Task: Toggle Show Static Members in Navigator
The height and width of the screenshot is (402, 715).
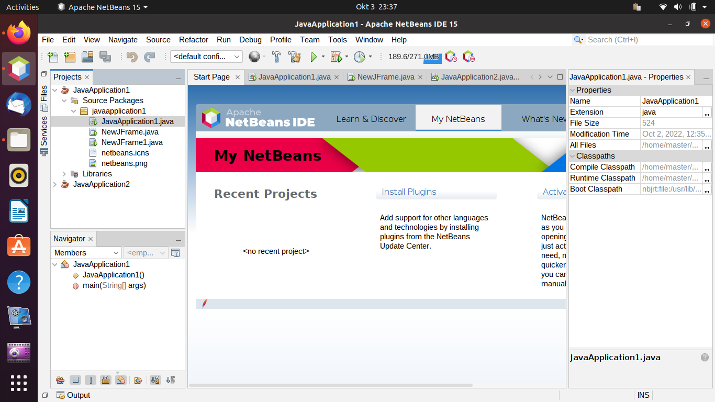Action: point(91,380)
